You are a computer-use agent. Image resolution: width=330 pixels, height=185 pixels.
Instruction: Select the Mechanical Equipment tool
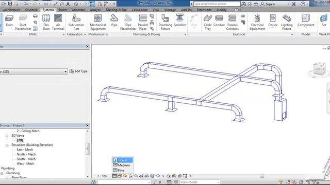[x=98, y=22]
